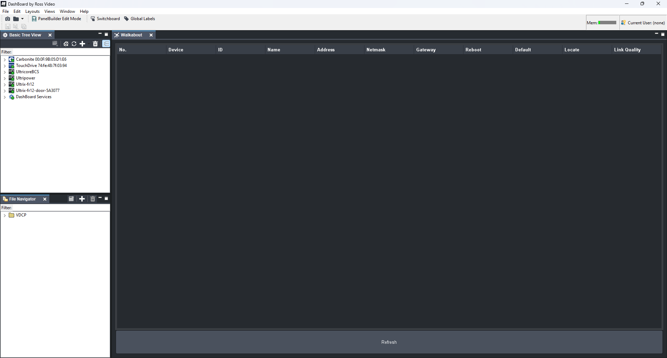Viewport: 667px width, 358px height.
Task: Click the Link Quality column header
Action: tap(636, 50)
